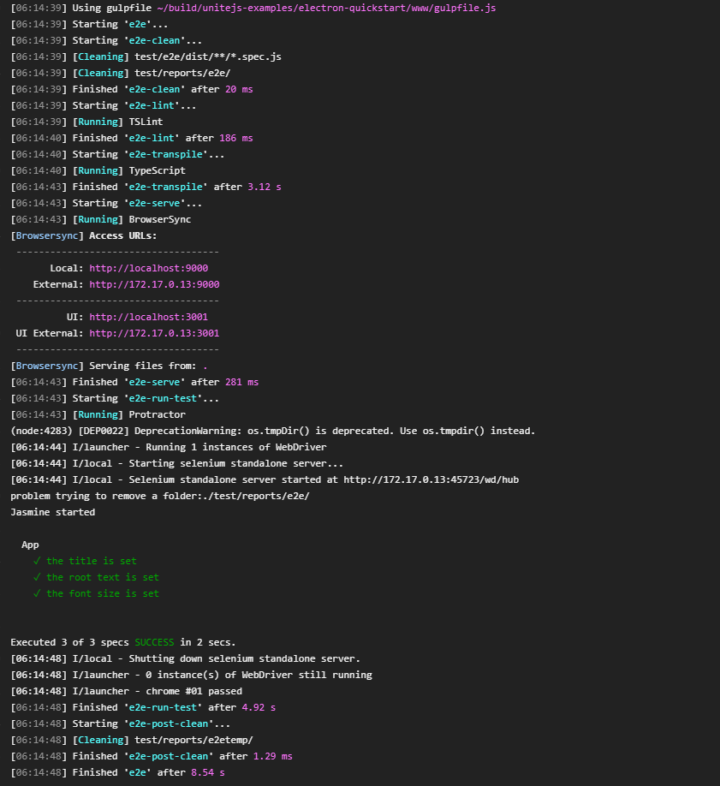Click the test/e2e/dist/**/*.spec.js path
720x786 pixels.
[x=208, y=57]
